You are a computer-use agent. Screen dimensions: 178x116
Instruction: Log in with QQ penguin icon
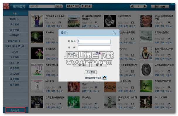click(x=105, y=78)
